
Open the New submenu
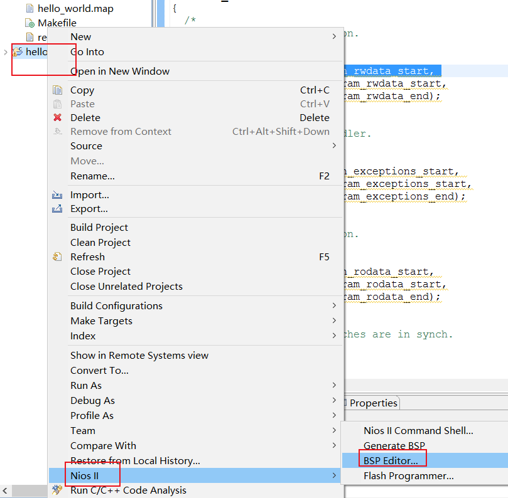pyautogui.click(x=196, y=36)
